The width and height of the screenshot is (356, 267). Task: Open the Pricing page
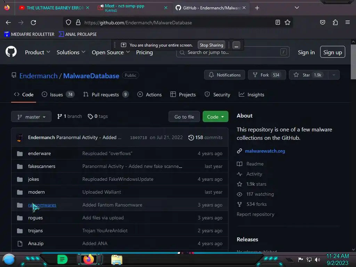click(x=144, y=52)
